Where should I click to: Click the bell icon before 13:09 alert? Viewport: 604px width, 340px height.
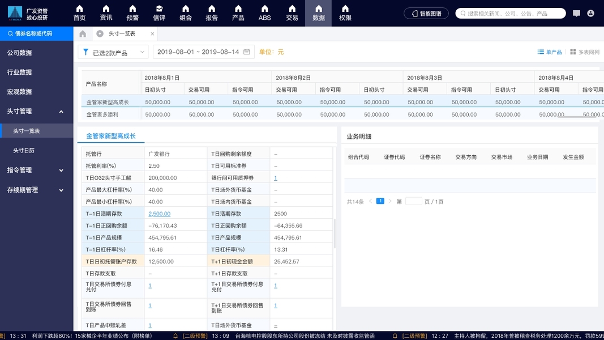pos(175,336)
